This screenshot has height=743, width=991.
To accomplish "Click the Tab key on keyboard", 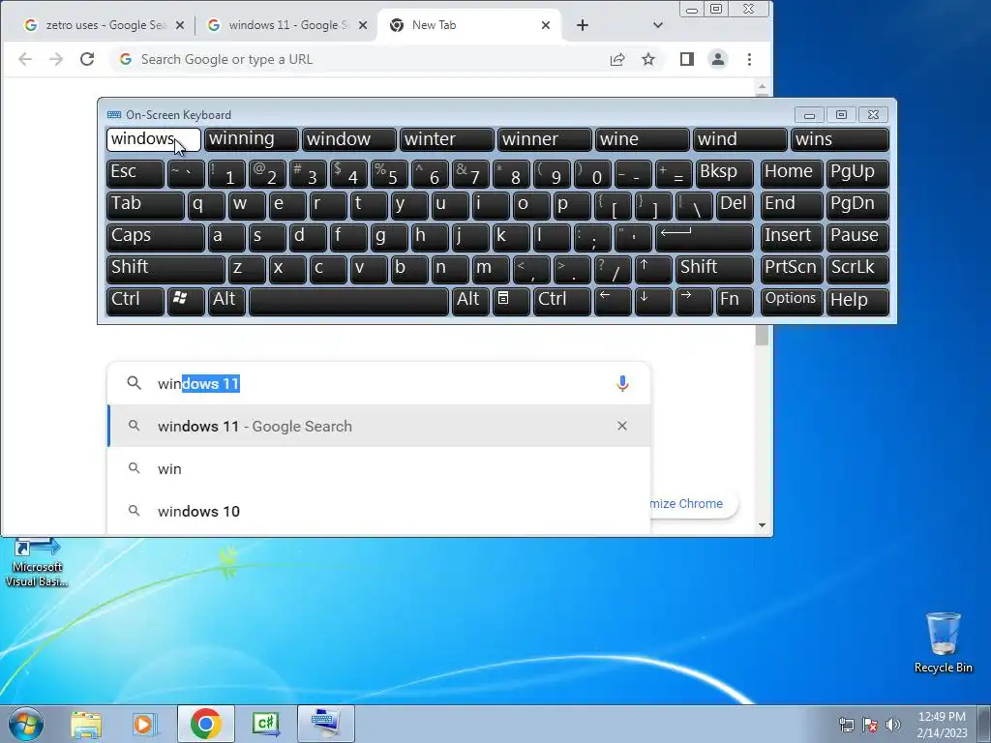I will click(x=145, y=205).
